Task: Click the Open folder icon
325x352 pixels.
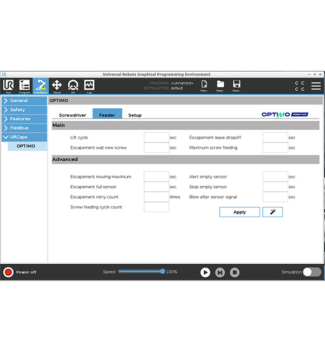Action: click(220, 86)
